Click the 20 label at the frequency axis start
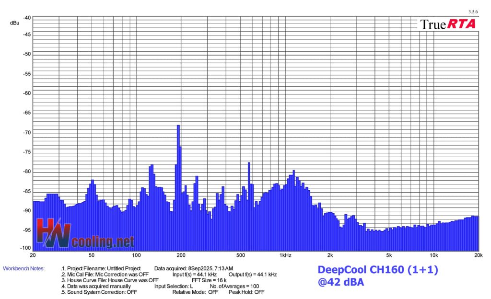 tap(33, 255)
